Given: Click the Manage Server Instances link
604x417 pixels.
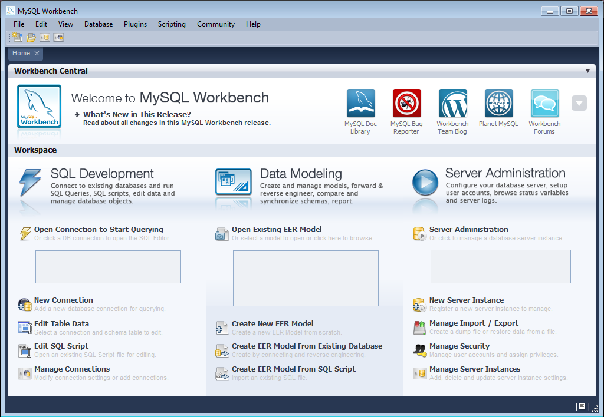Looking at the screenshot, I should click(x=475, y=369).
